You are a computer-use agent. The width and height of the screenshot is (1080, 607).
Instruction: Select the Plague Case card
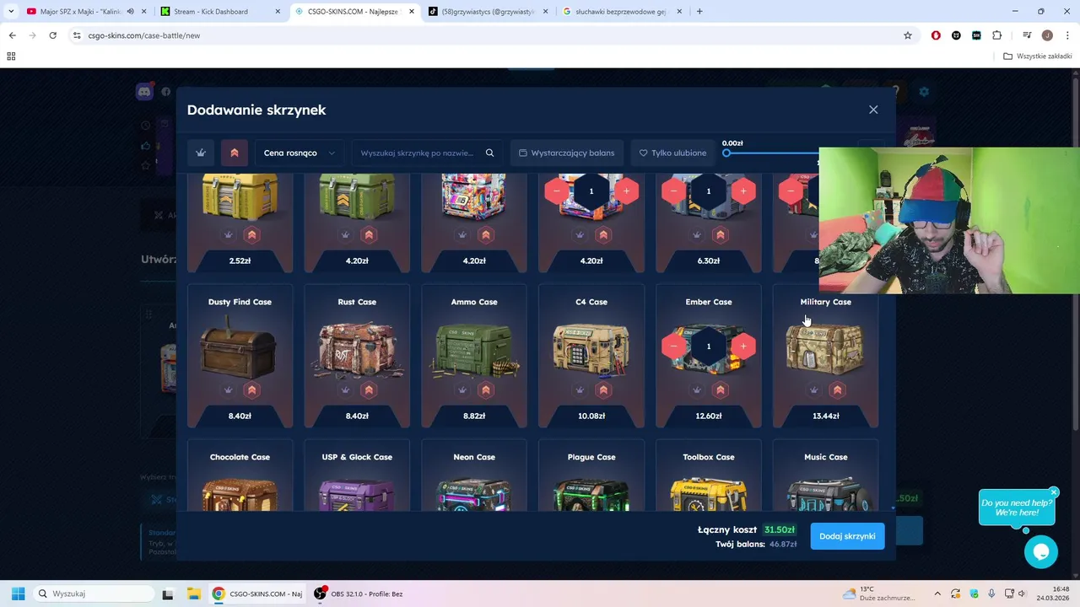coord(591,476)
